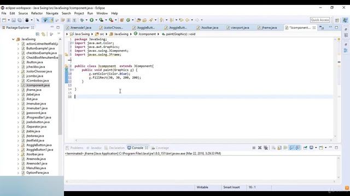
Task: Toggle the highlighted Toggle Breadcrumb toolbar button
Action: point(45,20)
